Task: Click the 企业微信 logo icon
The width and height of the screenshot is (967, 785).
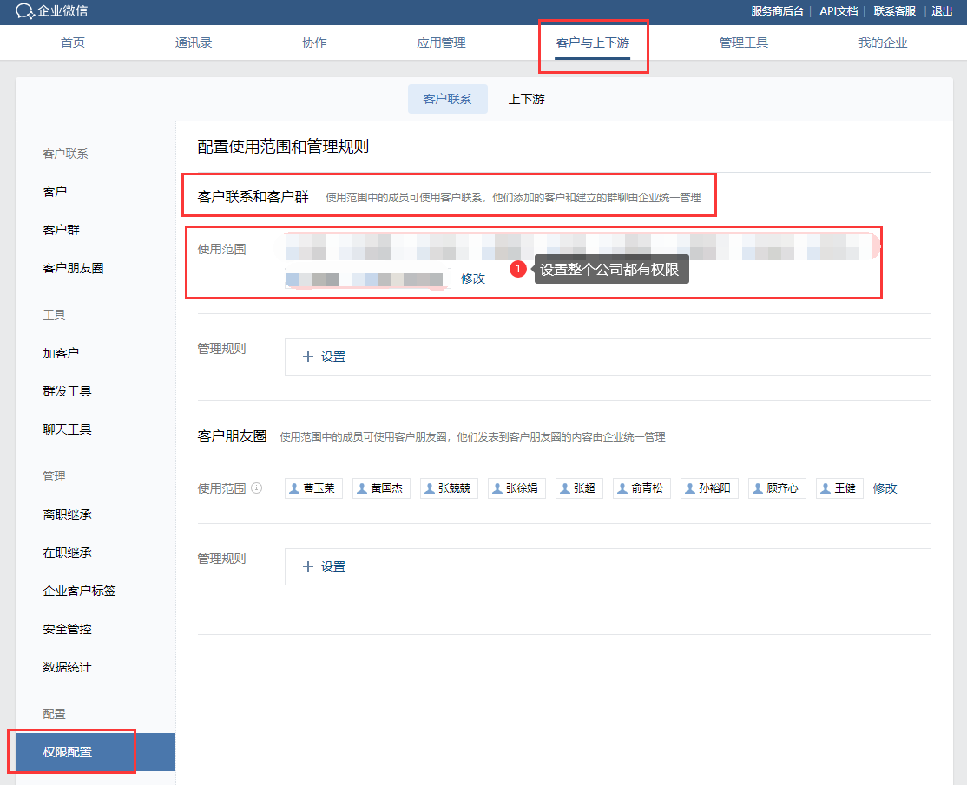Action: (25, 11)
